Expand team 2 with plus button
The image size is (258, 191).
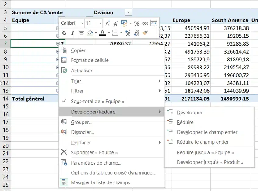click(x=58, y=44)
